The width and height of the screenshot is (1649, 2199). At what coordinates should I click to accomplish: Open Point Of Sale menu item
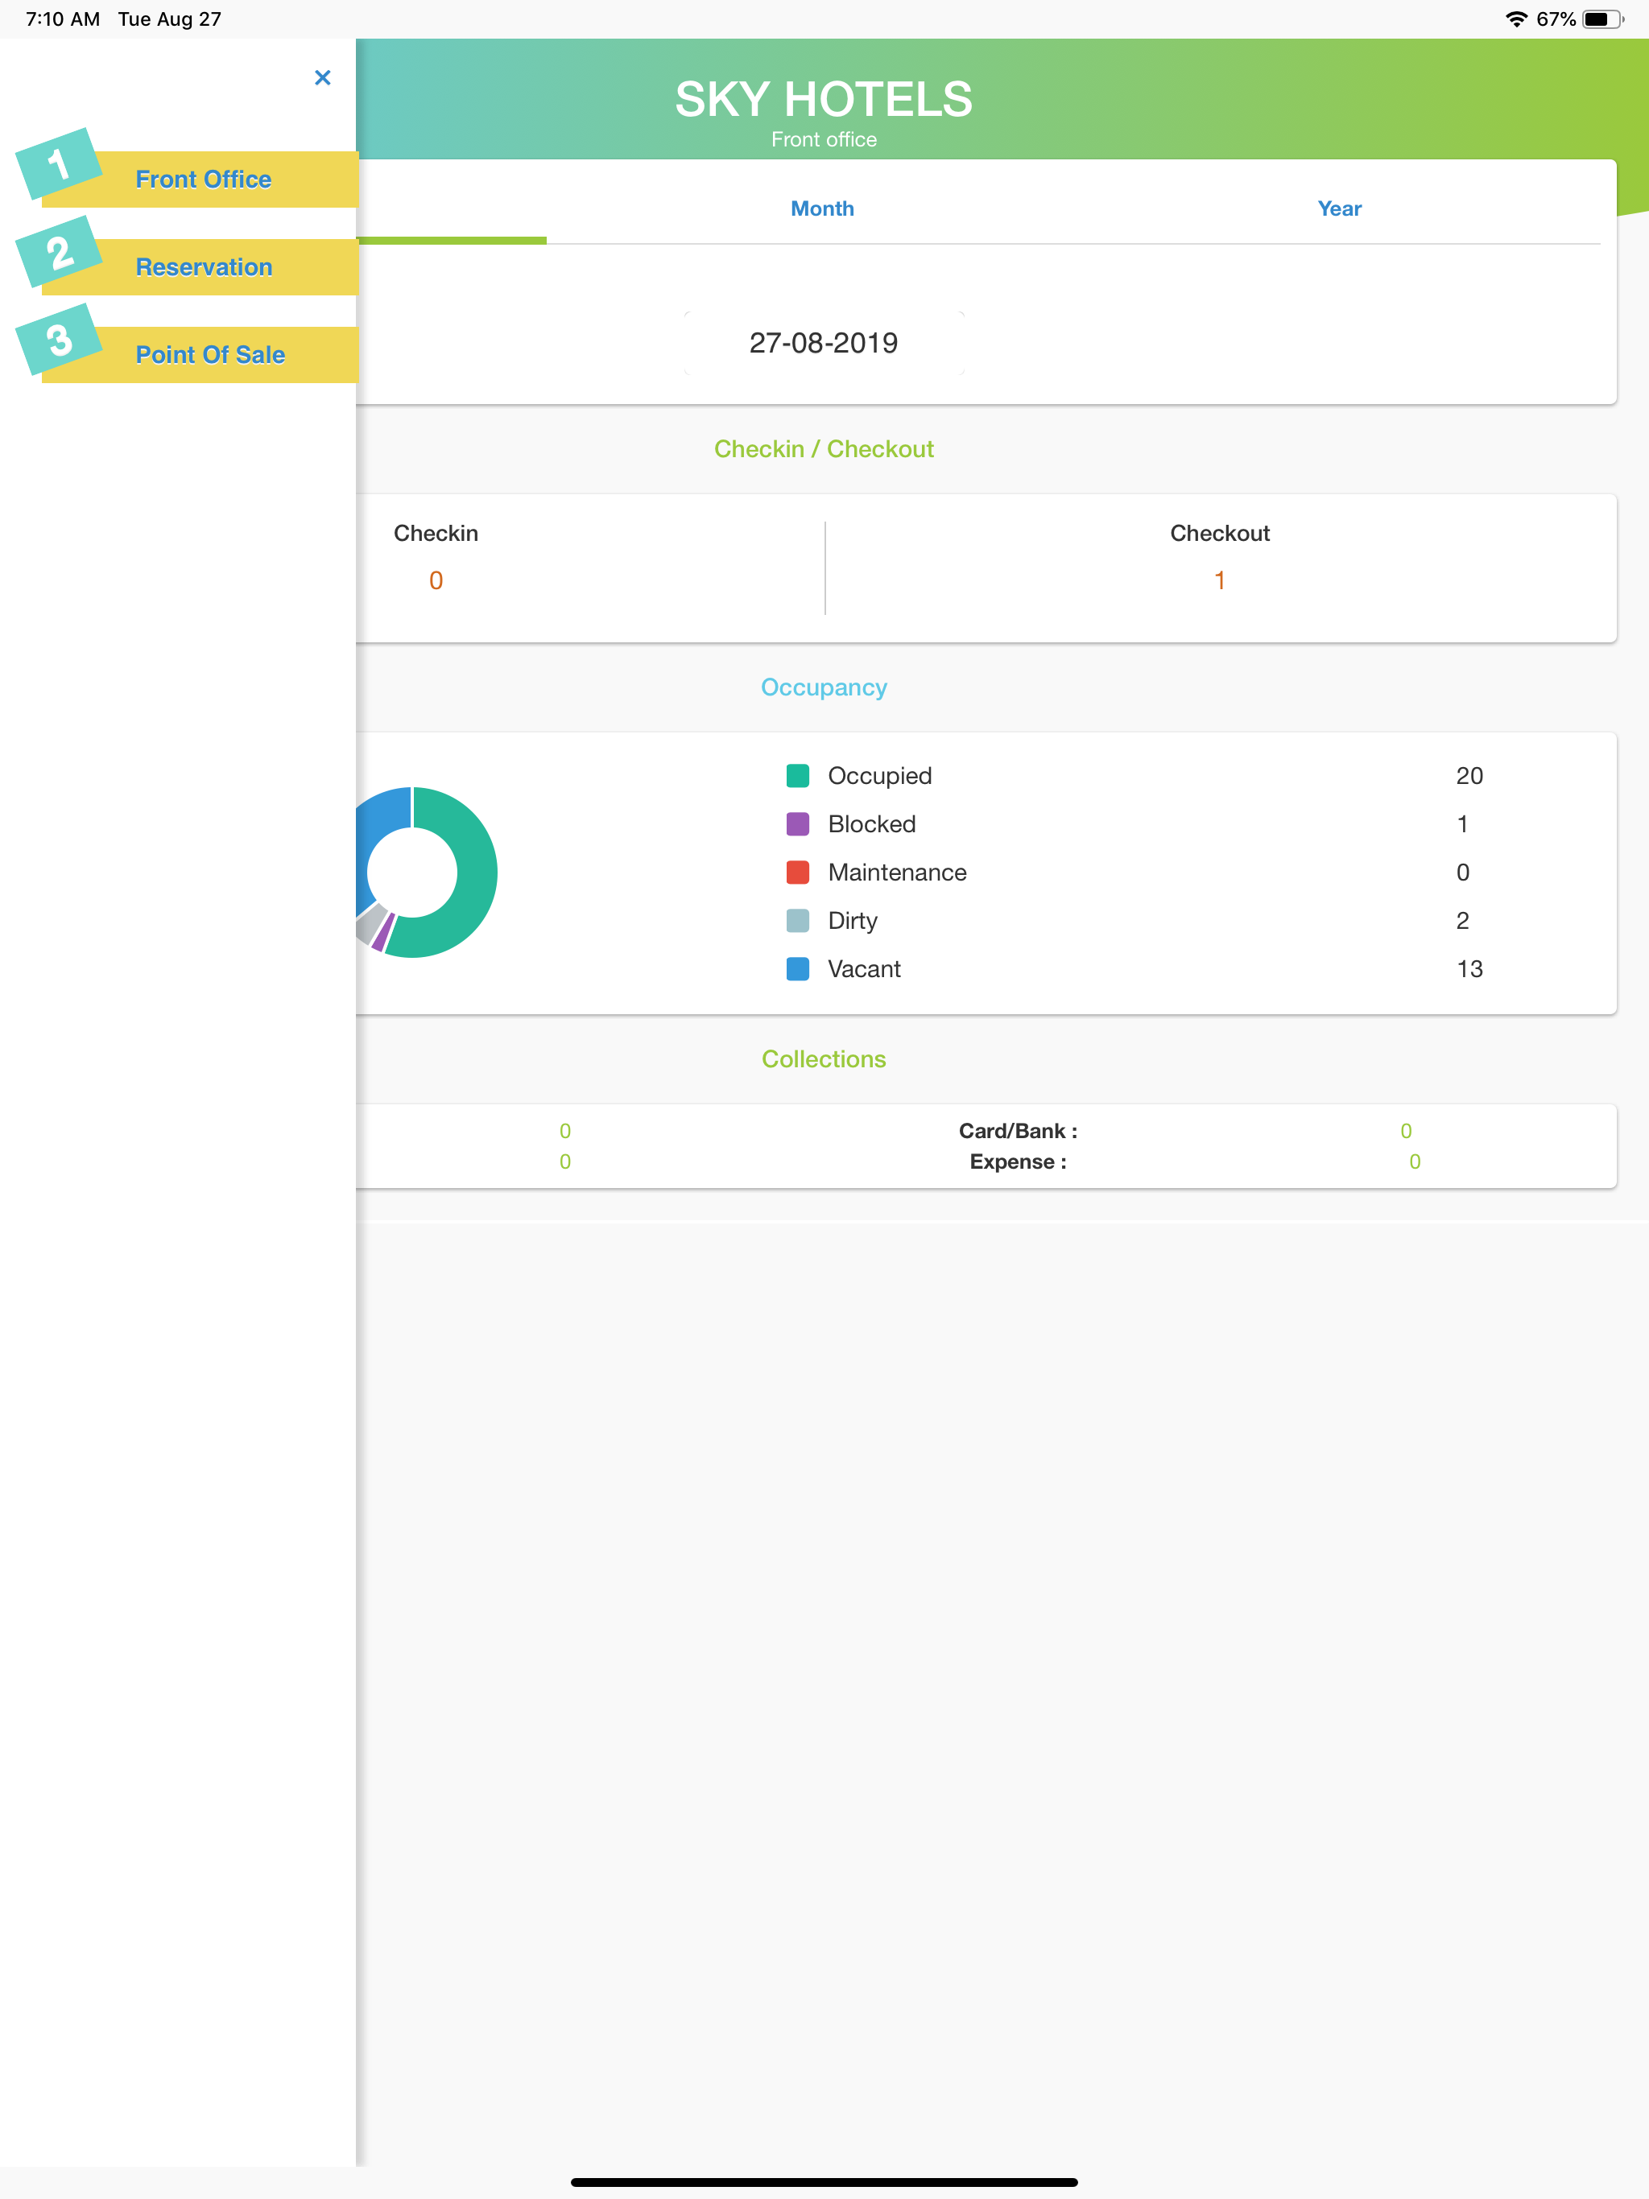[x=199, y=354]
